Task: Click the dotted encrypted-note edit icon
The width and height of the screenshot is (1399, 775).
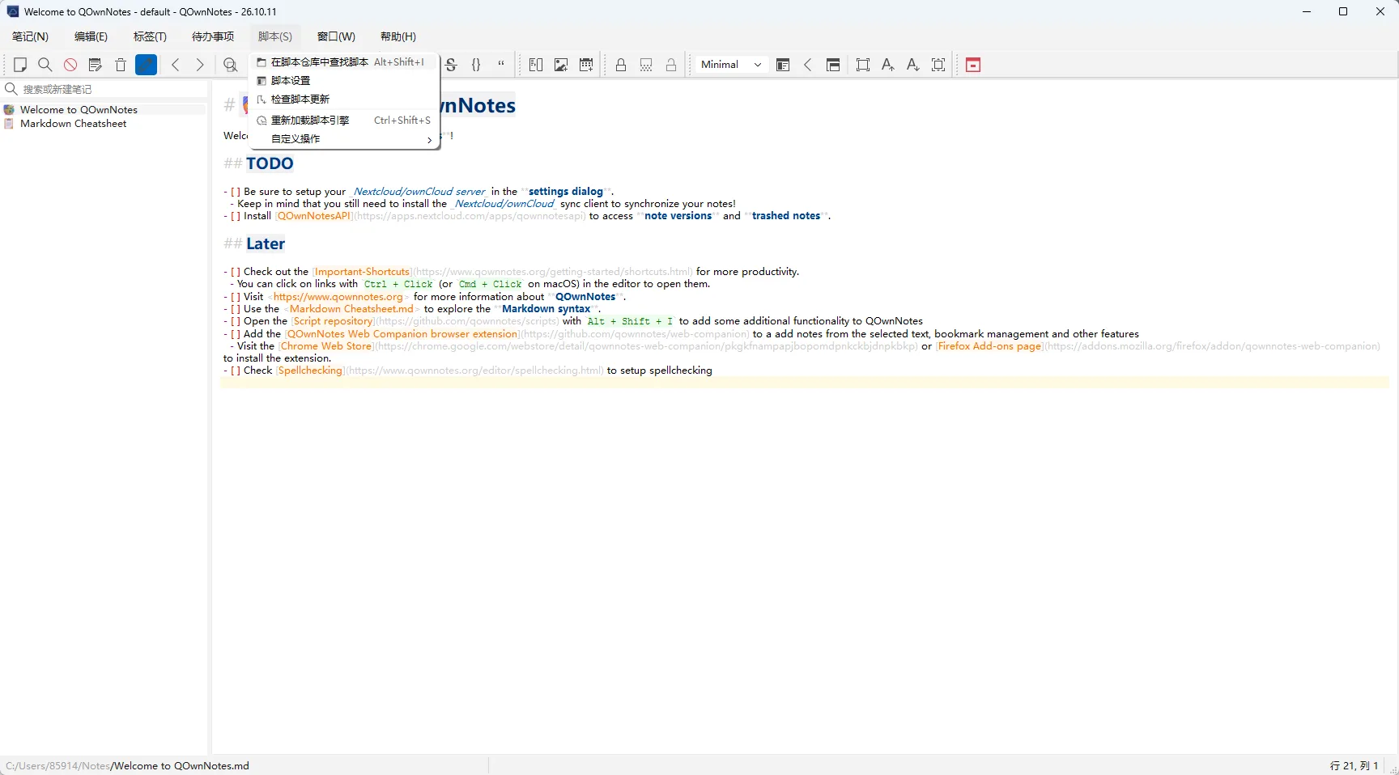Action: (x=646, y=65)
